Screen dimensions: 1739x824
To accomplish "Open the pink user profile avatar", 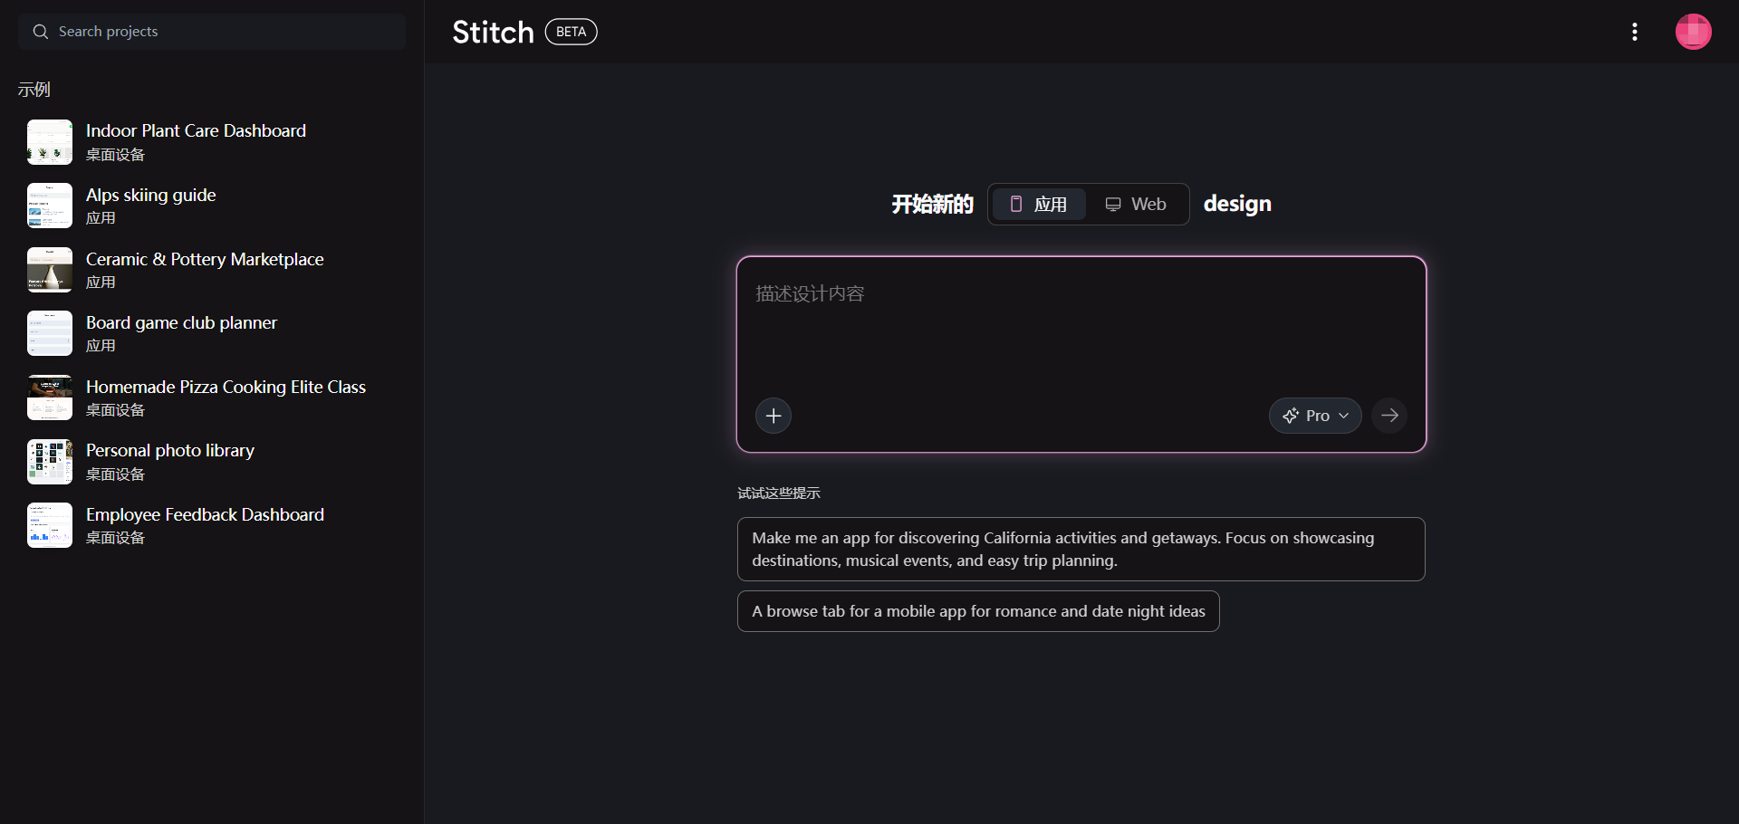I will point(1693,33).
